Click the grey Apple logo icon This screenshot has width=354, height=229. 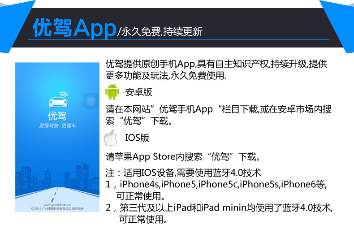(111, 138)
